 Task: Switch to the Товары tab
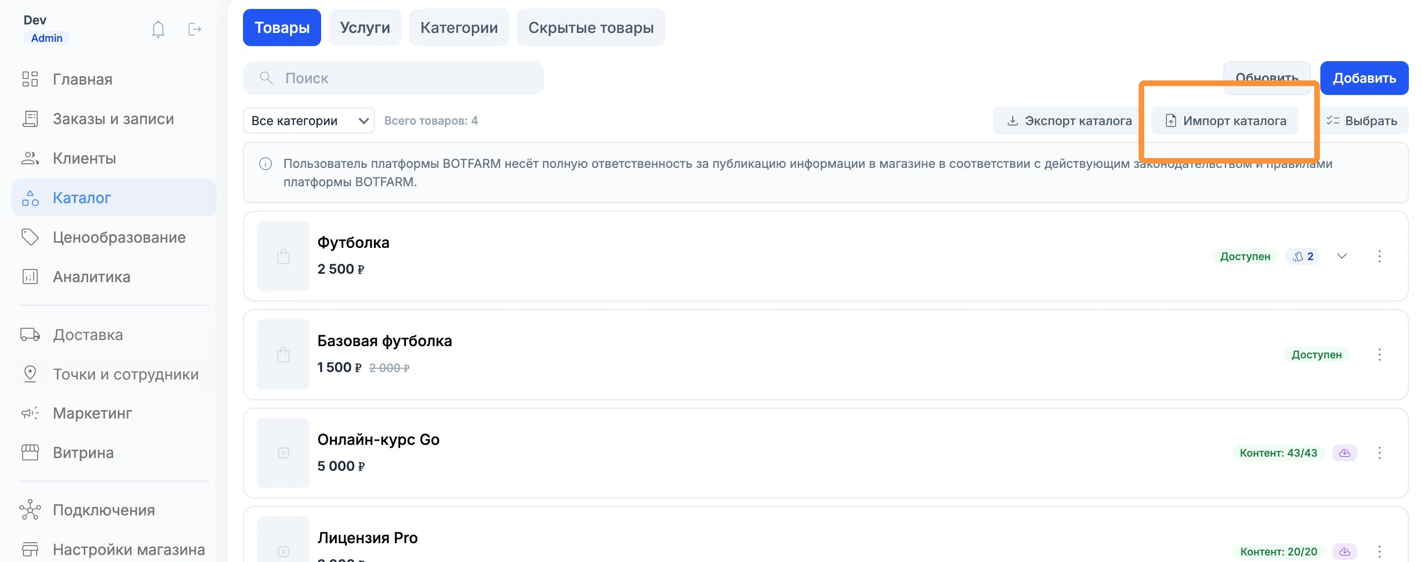(282, 27)
